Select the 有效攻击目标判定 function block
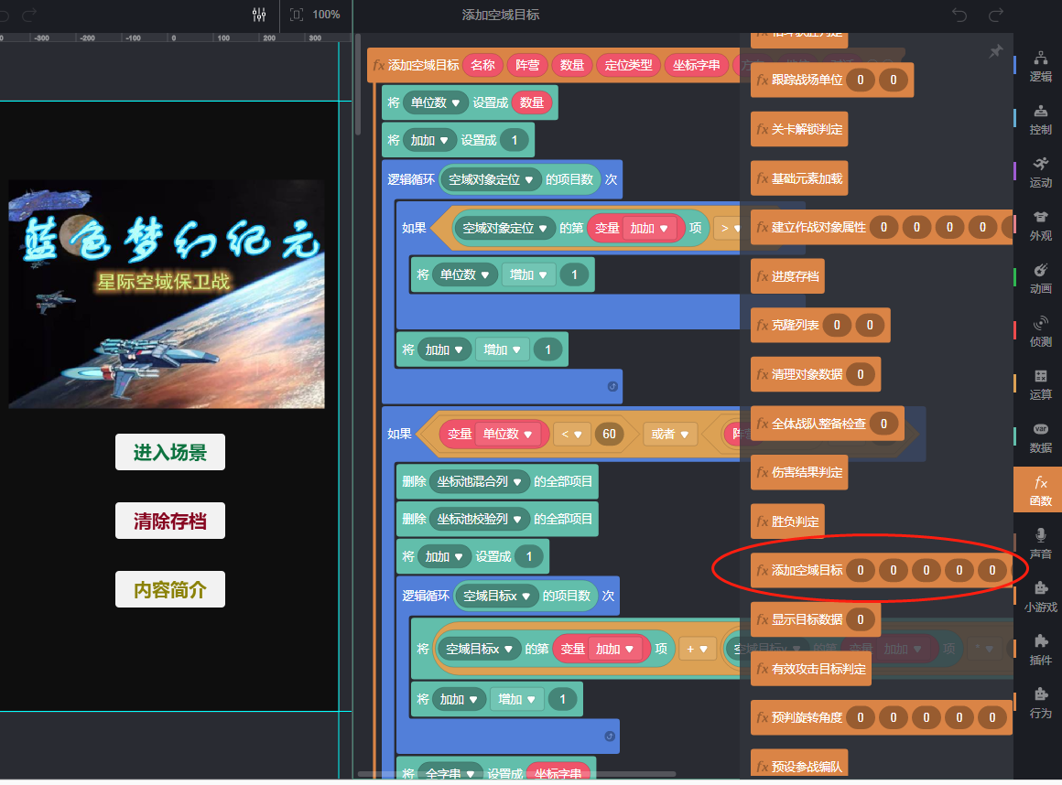1062x785 pixels. coord(811,669)
